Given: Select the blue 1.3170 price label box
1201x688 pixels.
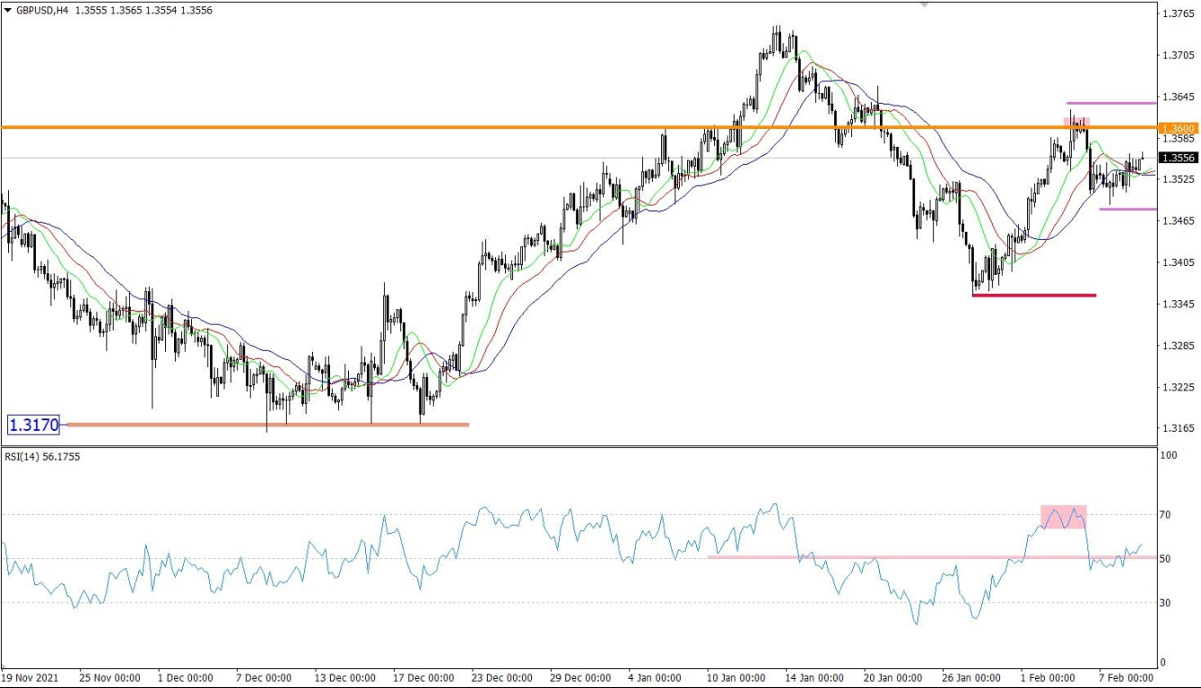Looking at the screenshot, I should tap(33, 424).
